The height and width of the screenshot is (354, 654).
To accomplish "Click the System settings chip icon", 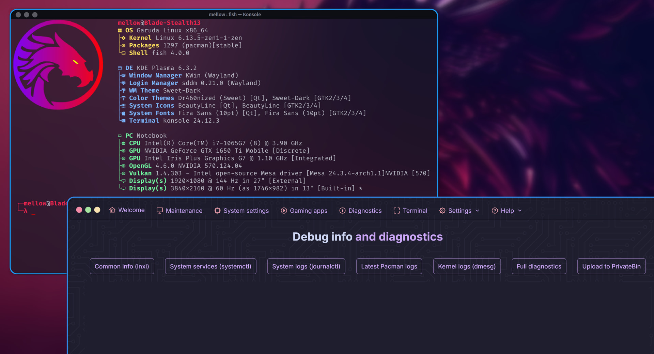I will (217, 211).
